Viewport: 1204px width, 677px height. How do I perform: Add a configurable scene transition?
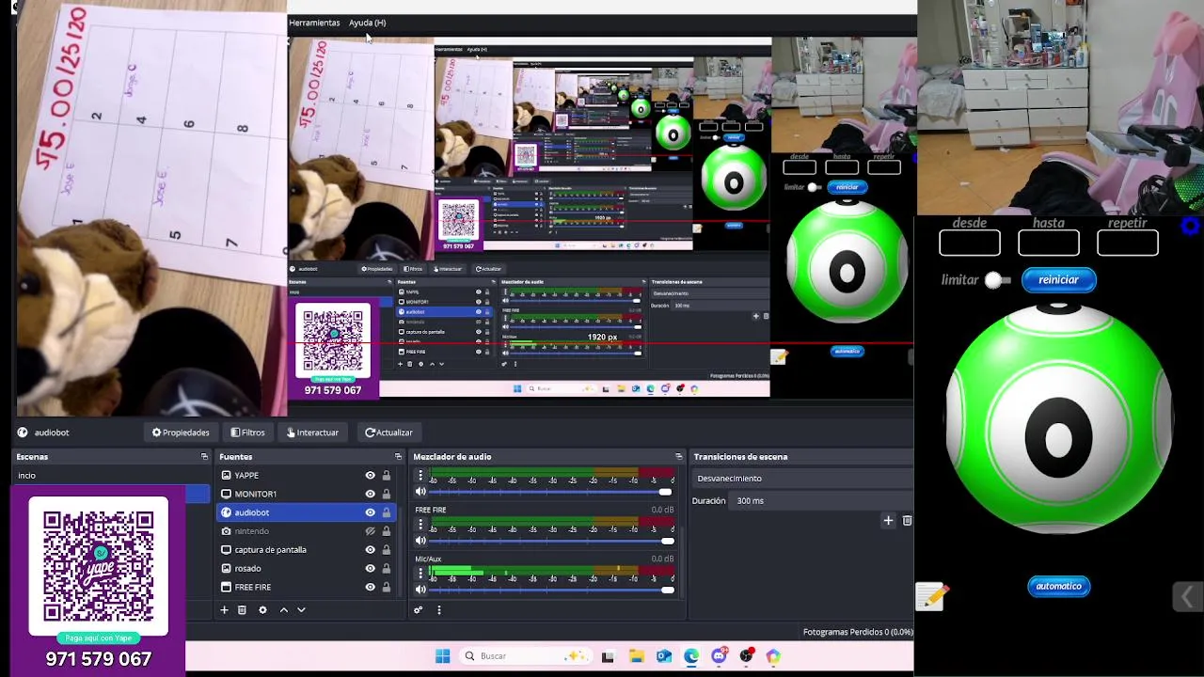coord(888,520)
